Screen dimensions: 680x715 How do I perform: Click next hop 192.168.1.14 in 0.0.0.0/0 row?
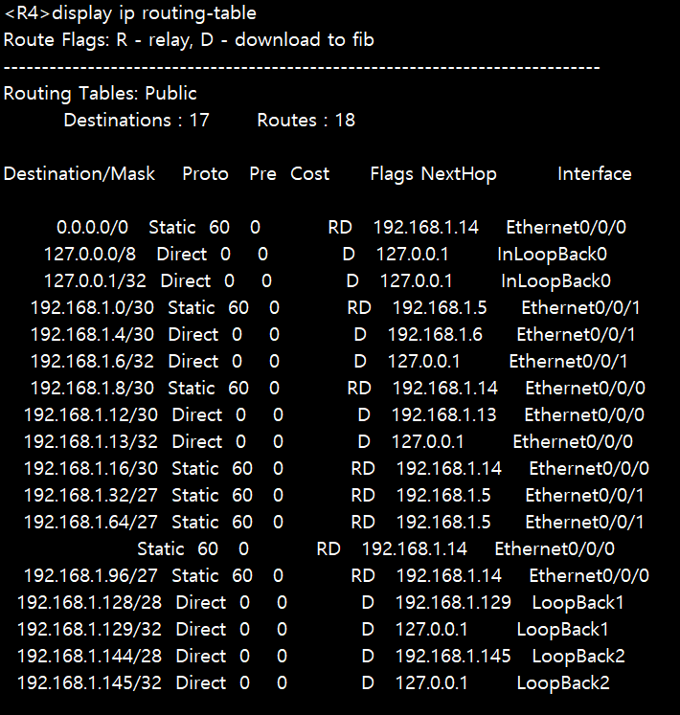(426, 227)
